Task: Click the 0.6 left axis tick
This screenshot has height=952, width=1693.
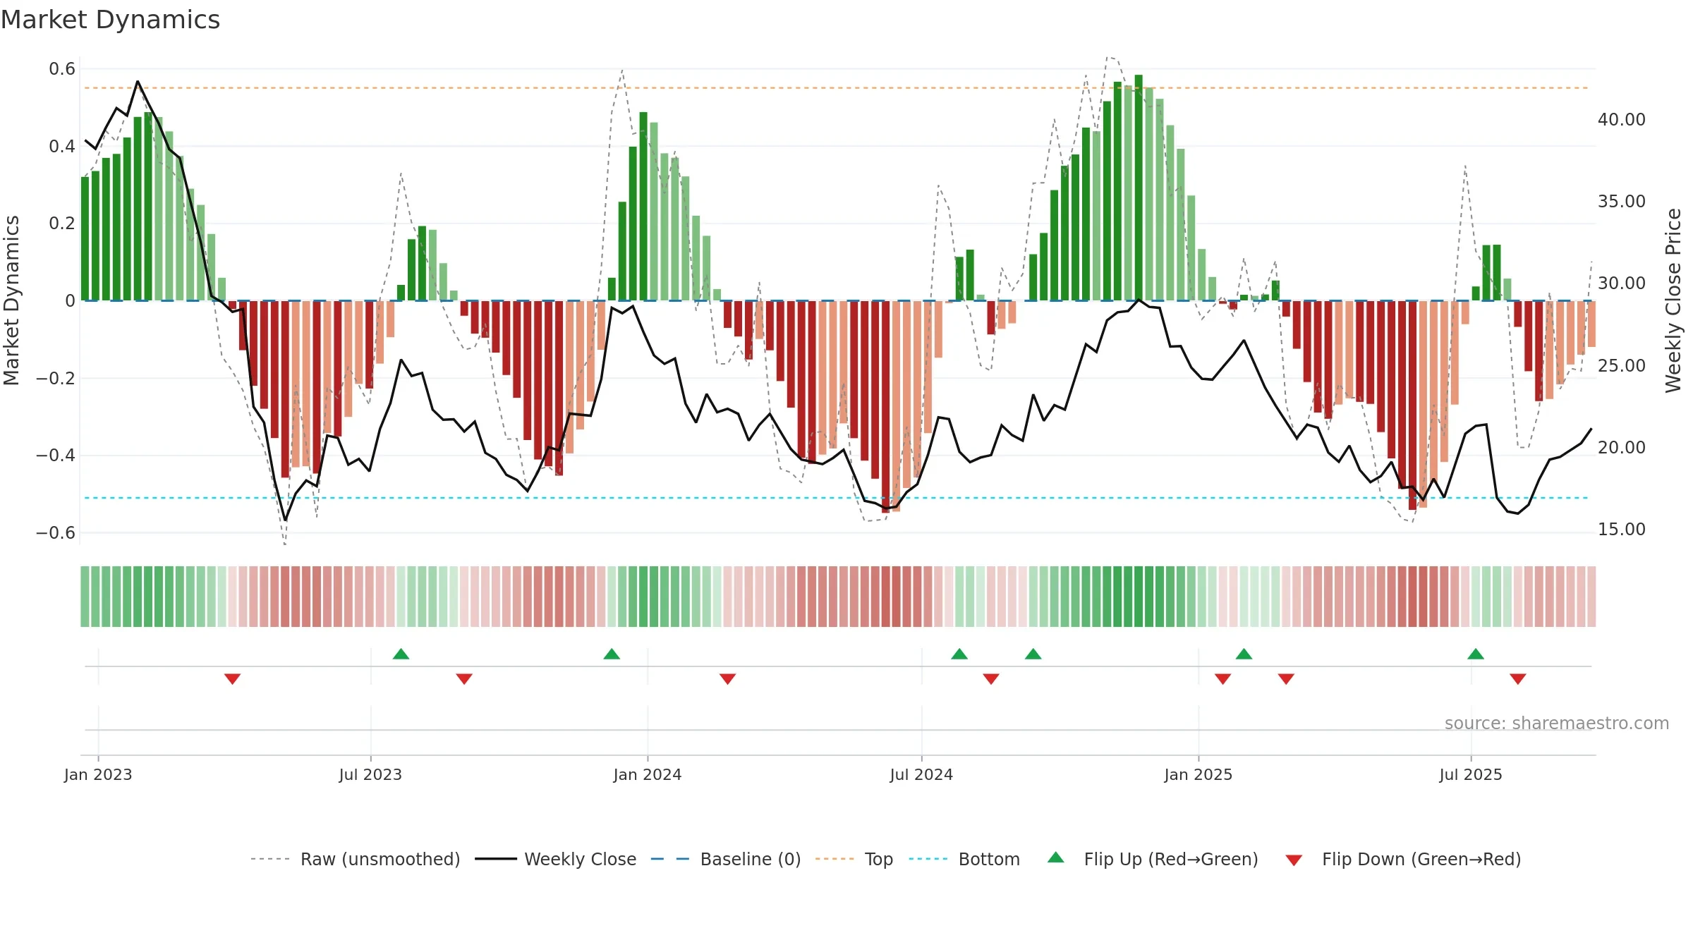Action: coord(62,69)
